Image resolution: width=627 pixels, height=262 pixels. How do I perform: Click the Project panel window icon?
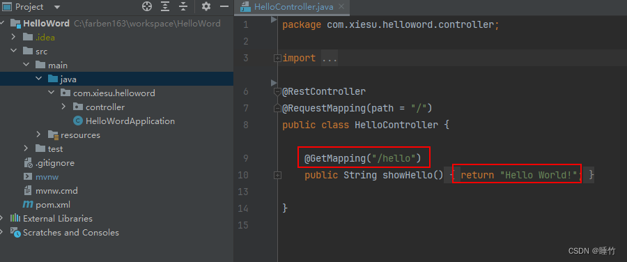[7, 7]
